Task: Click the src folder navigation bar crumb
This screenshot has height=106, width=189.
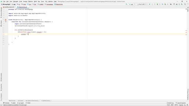Action: click(18, 4)
